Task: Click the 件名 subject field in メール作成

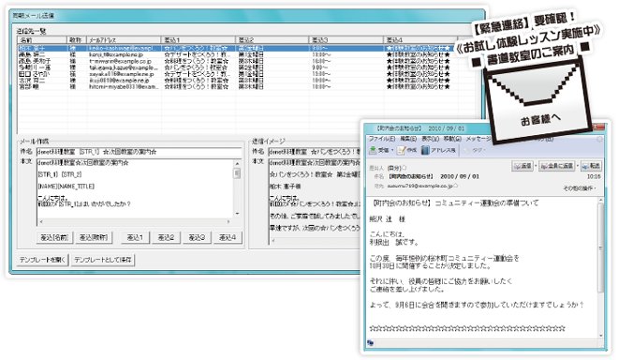Action: (x=140, y=152)
